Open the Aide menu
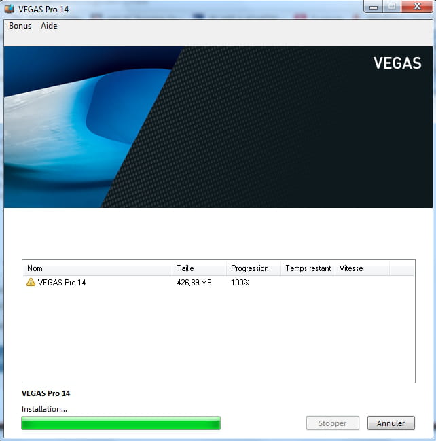 (49, 26)
